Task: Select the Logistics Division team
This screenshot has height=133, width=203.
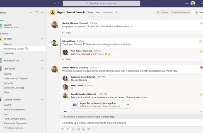Action: click(x=12, y=100)
